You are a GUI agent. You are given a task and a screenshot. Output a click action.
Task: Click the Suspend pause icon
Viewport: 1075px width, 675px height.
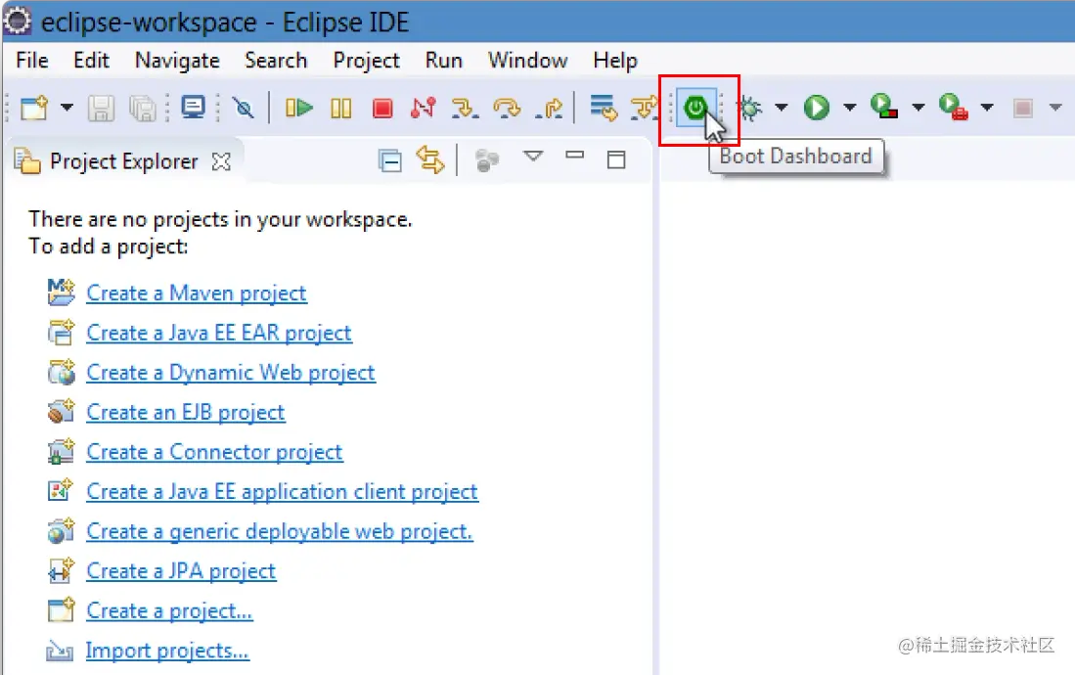[x=340, y=109]
